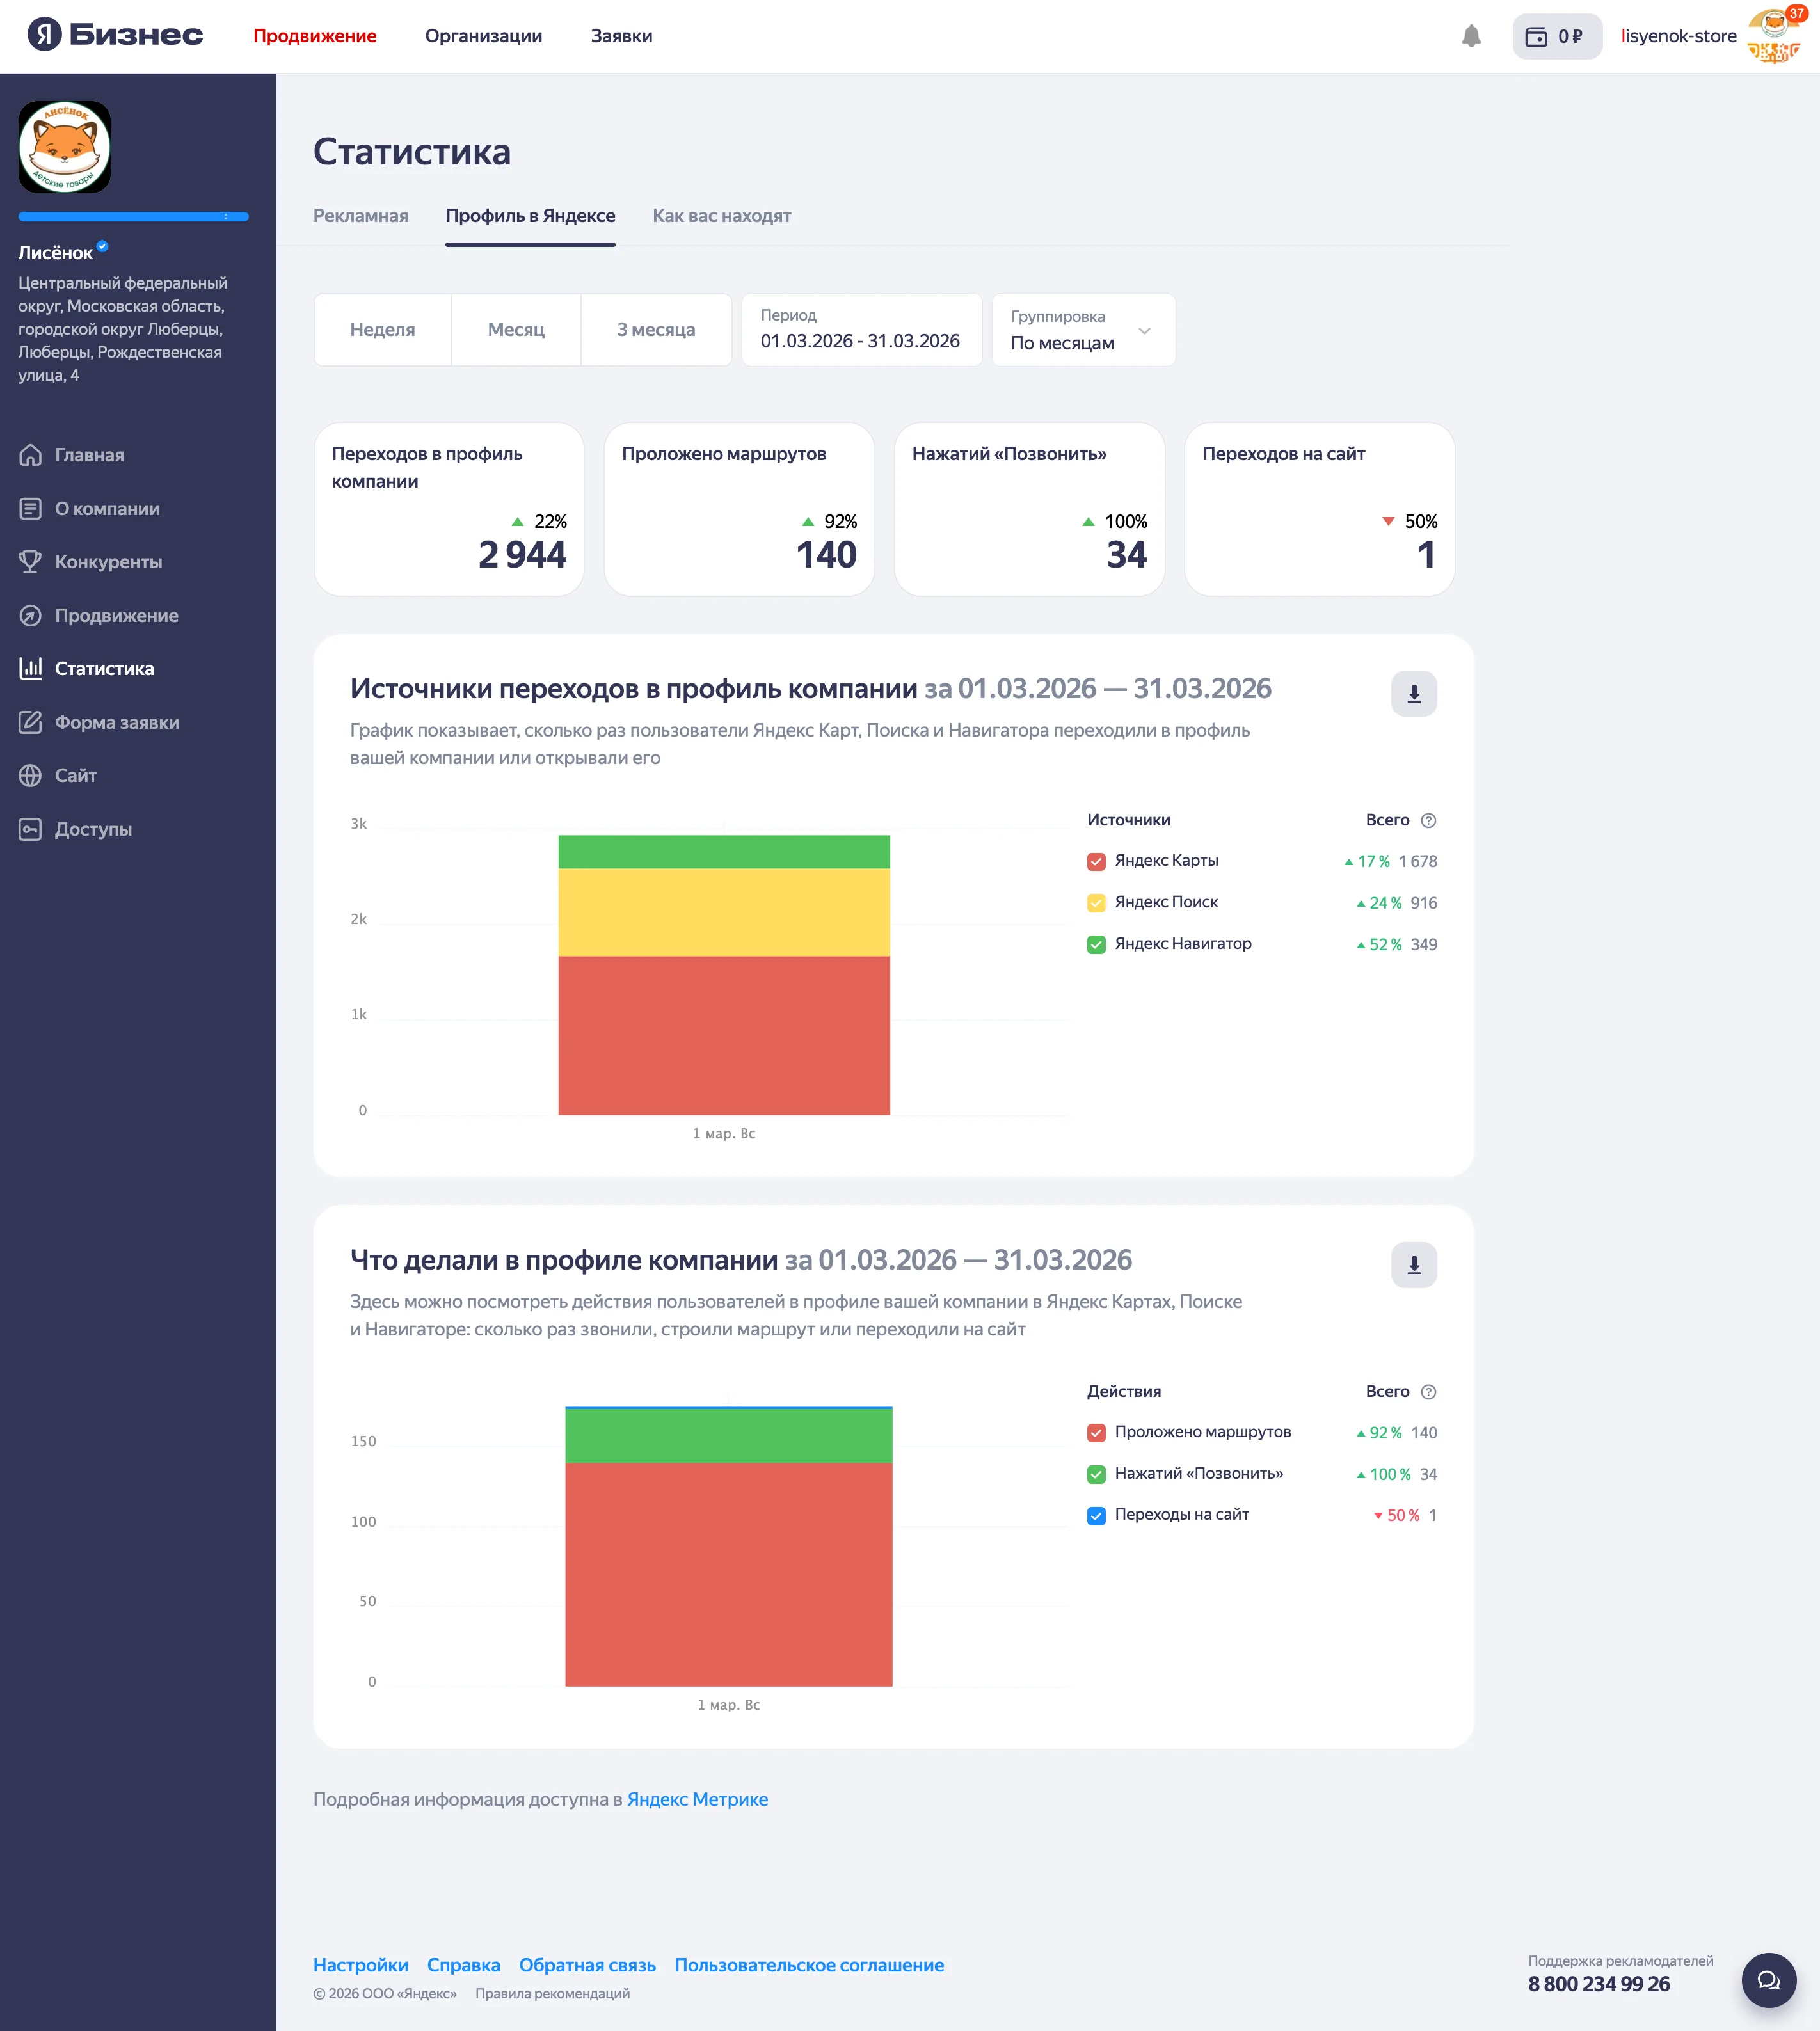This screenshot has width=1820, height=2031.
Task: Open the Обратная связь footer link
Action: pos(588,1965)
